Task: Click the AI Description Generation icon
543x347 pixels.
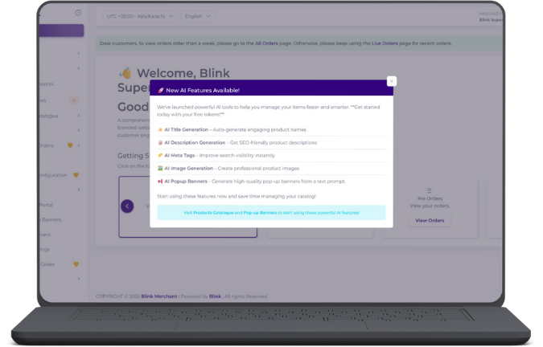Action: click(x=160, y=142)
